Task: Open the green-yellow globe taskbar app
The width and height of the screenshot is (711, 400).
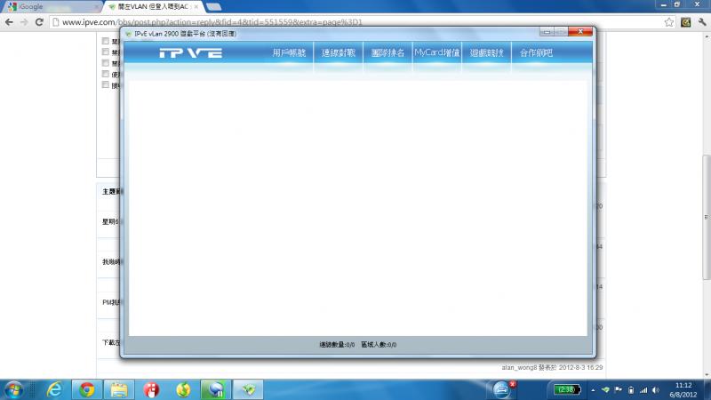Action: pos(184,389)
